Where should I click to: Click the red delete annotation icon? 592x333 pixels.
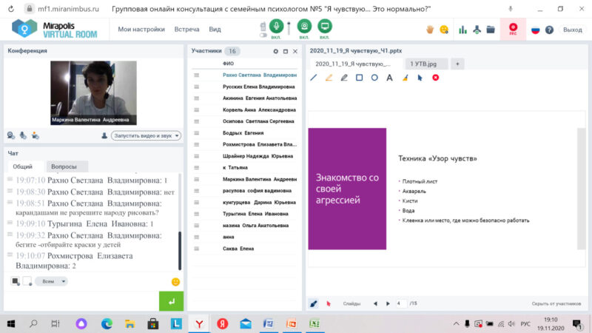click(435, 78)
